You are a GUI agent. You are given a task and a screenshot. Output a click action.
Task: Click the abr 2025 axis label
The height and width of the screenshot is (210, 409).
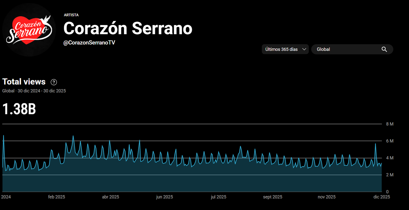[x=110, y=197]
